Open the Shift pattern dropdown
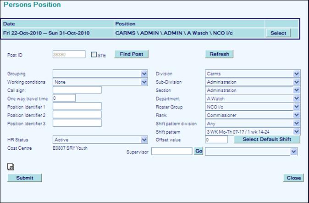 tap(252, 131)
